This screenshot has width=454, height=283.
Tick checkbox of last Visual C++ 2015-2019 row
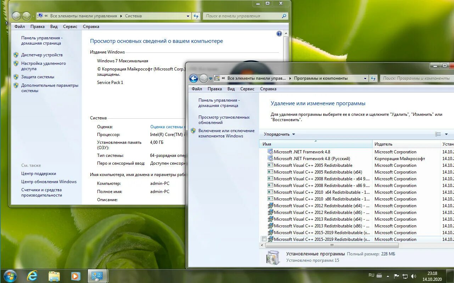(264, 239)
